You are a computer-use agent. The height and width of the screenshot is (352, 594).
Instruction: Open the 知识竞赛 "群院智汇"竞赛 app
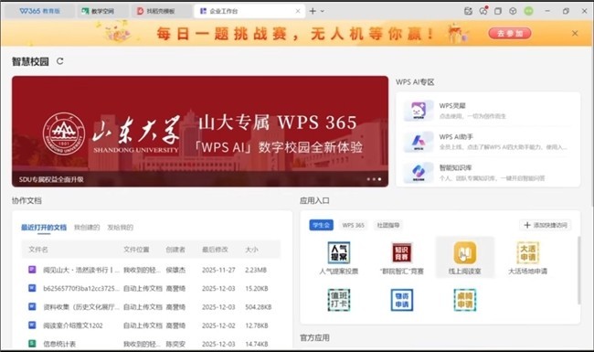click(x=401, y=252)
